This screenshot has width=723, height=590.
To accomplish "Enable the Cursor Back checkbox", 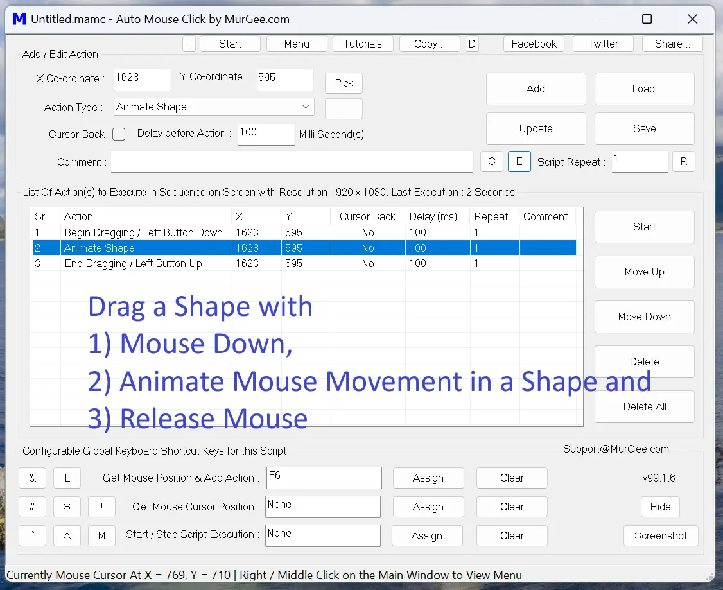I will coord(119,134).
